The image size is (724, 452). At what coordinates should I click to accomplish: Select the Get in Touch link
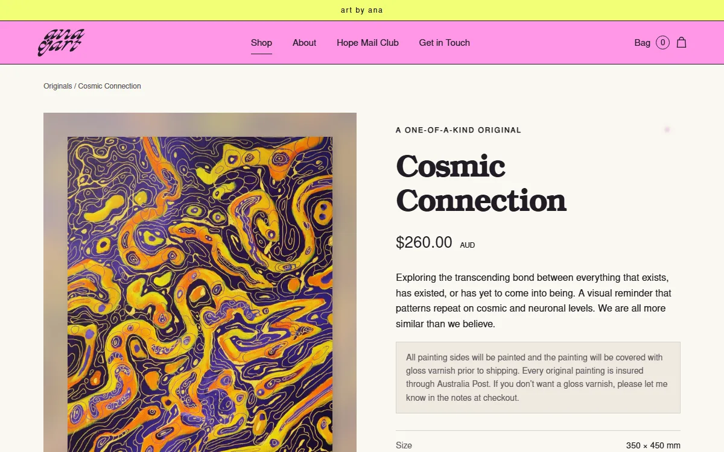(444, 43)
